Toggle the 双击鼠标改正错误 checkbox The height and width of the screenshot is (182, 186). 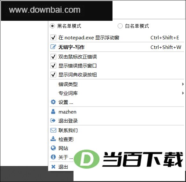(x=53, y=57)
